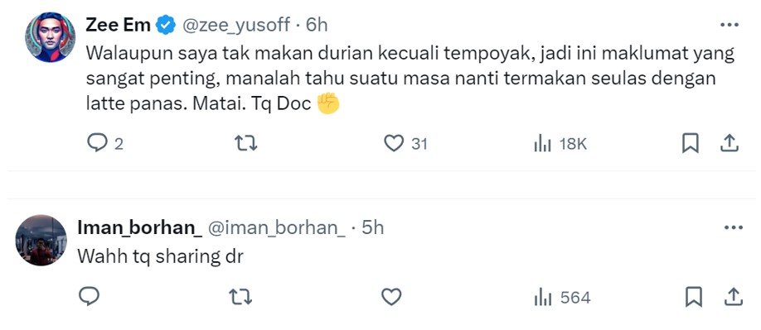Image resolution: width=761 pixels, height=330 pixels.
Task: Share Zee Em's tweet
Action: [730, 143]
